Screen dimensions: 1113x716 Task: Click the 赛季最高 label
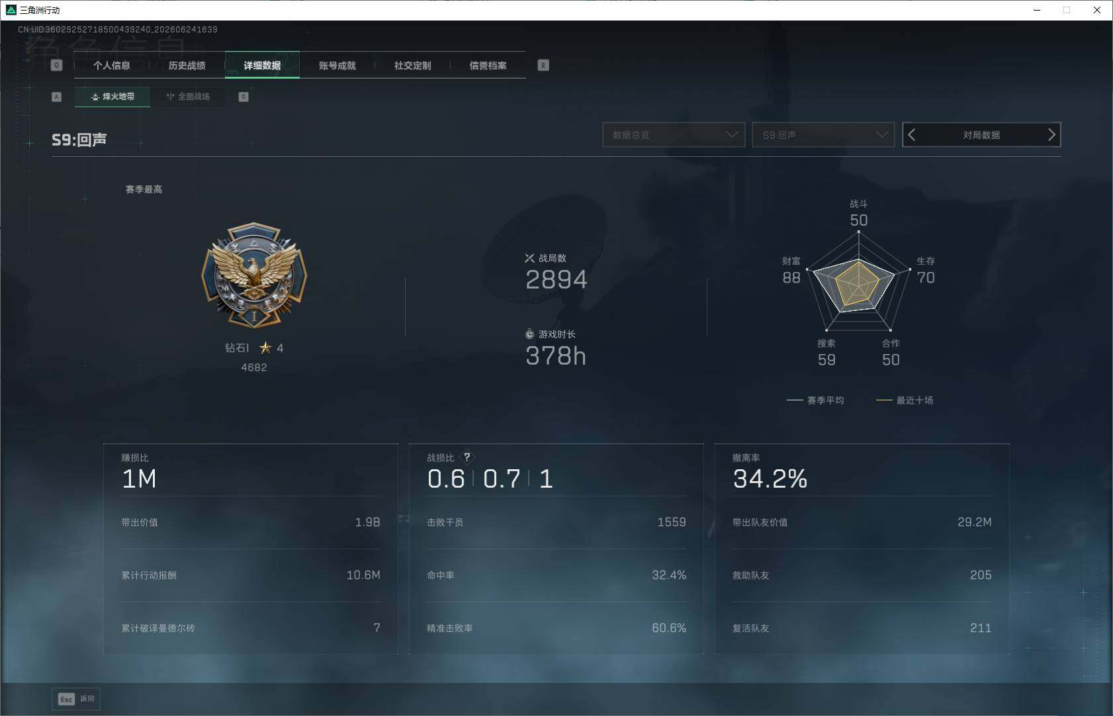click(144, 189)
